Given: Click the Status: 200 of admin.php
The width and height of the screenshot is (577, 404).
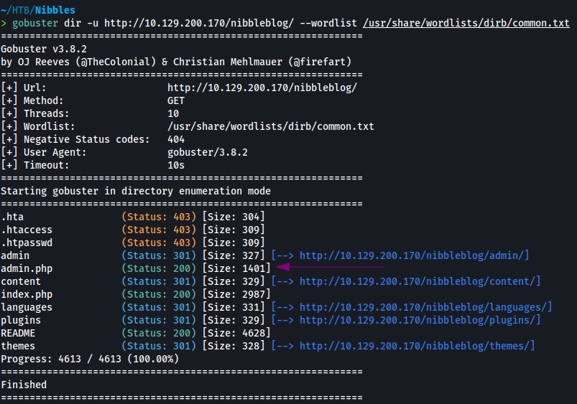Looking at the screenshot, I should 159,268.
